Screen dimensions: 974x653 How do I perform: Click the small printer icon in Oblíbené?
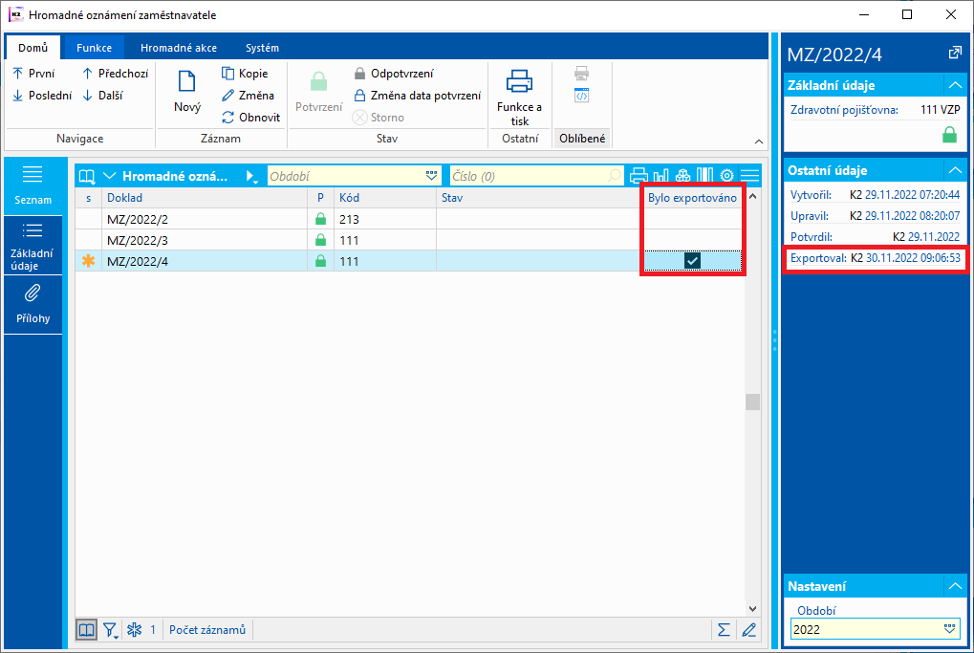click(581, 74)
